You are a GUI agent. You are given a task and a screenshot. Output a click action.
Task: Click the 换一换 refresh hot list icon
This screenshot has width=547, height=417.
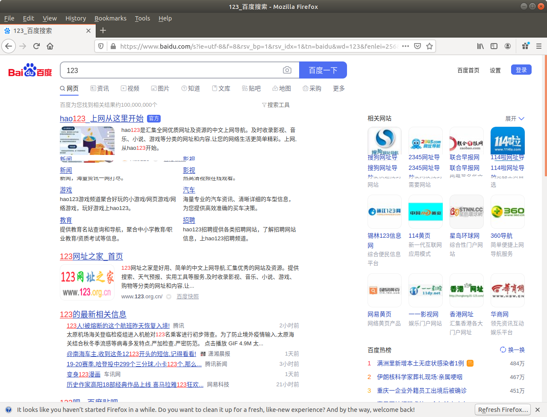pos(503,350)
